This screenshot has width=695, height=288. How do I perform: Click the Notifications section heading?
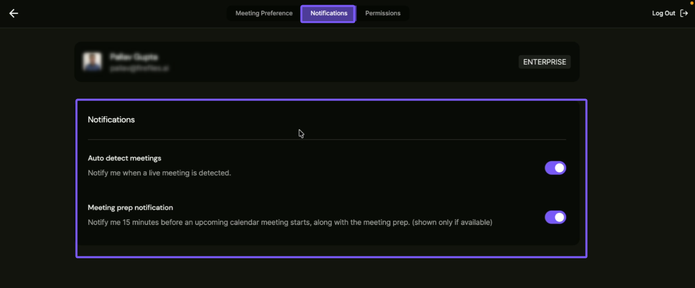pyautogui.click(x=111, y=120)
